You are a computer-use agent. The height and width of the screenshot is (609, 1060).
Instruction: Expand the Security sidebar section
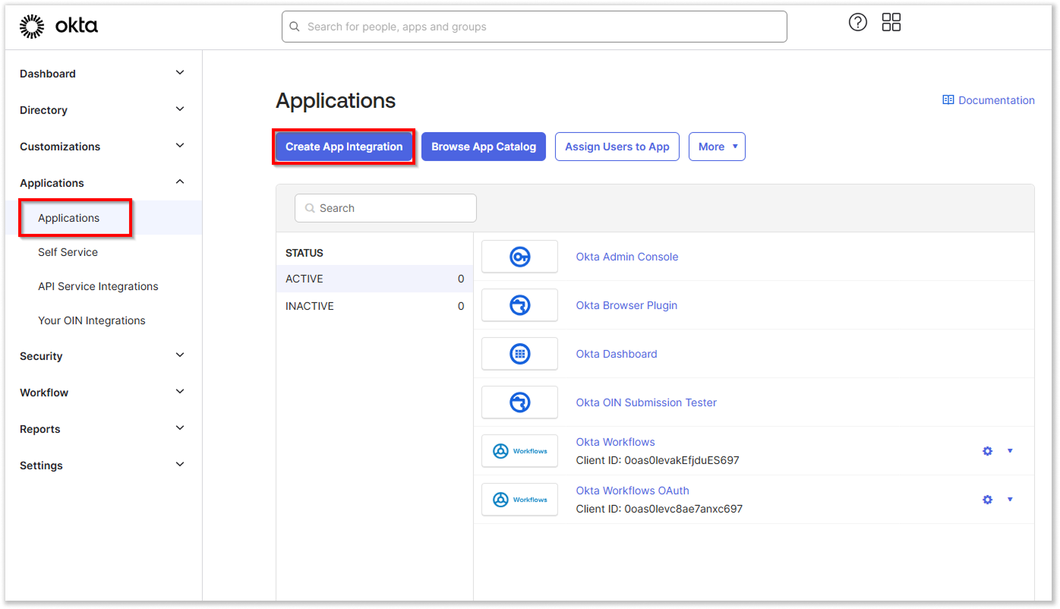point(180,355)
